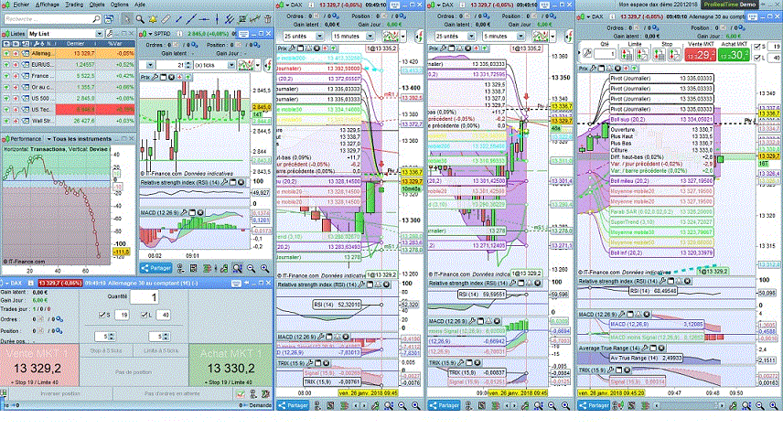
Task: Open the Aide menu
Action: tap(140, 5)
